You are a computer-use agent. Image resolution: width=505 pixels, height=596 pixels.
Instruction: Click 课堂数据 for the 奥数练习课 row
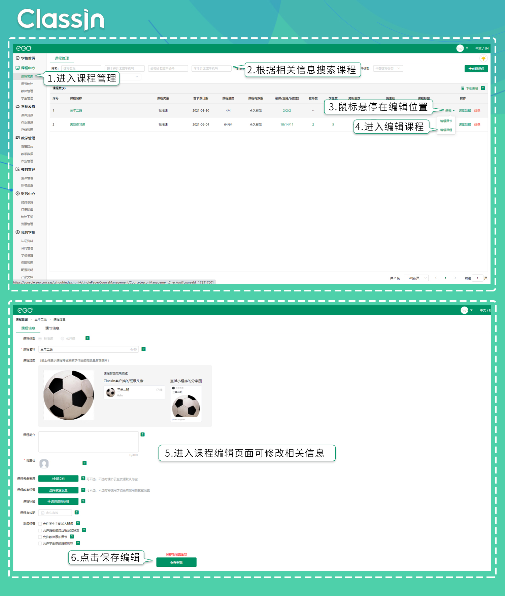(465, 125)
